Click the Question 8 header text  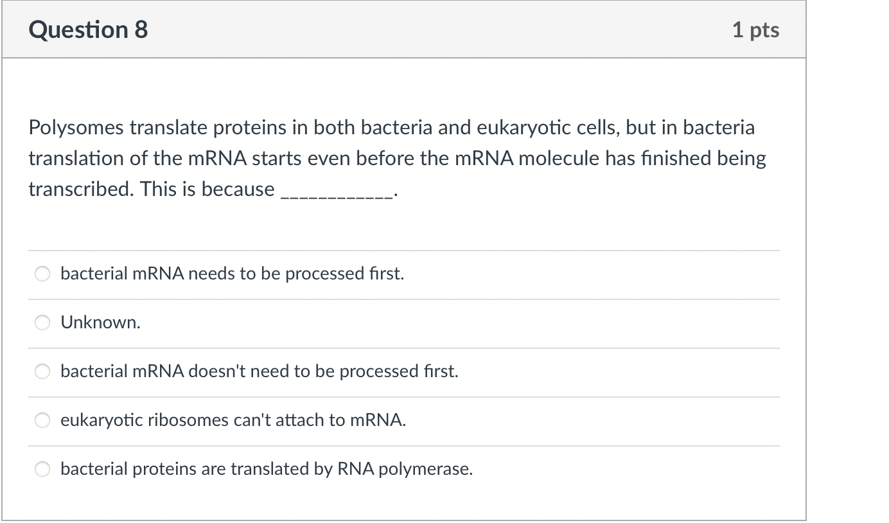coord(88,29)
